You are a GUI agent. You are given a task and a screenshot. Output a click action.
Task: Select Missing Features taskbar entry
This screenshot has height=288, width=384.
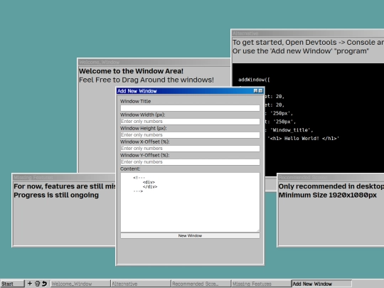261,284
